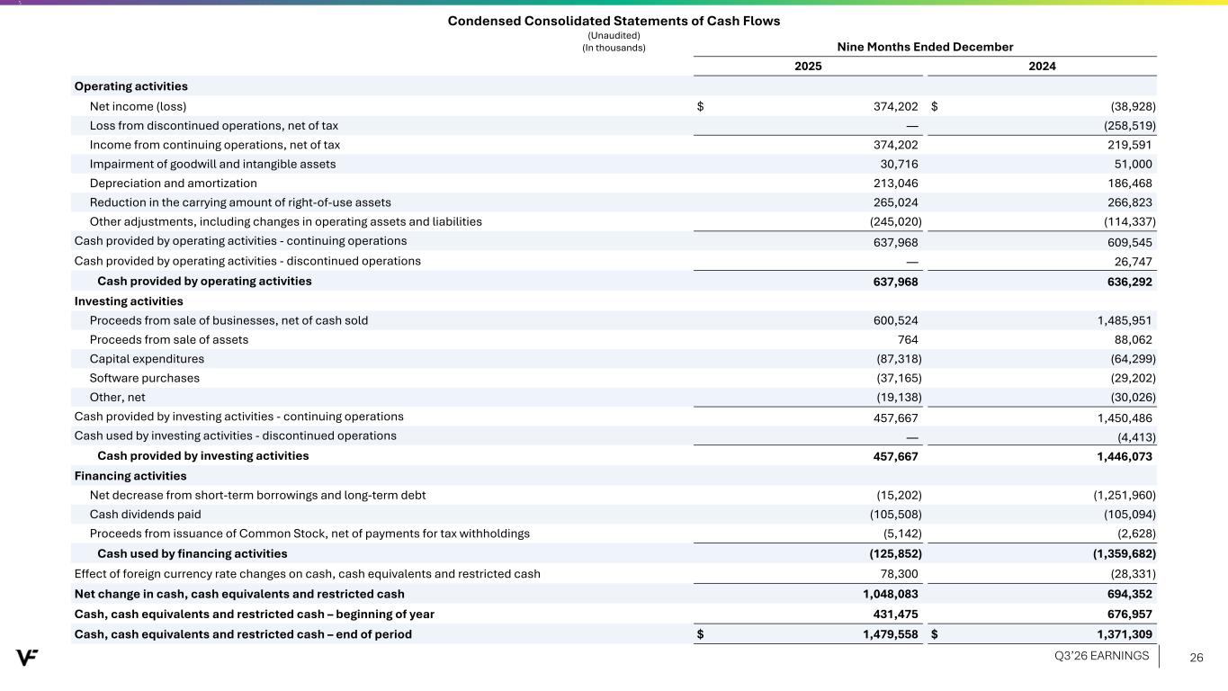Select the 2025 column header
This screenshot has width=1228, height=691.
(807, 67)
